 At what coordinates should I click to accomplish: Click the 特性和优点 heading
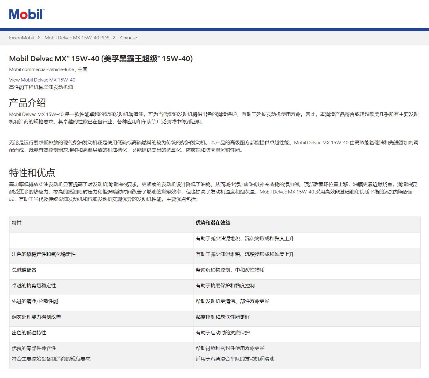click(x=32, y=173)
